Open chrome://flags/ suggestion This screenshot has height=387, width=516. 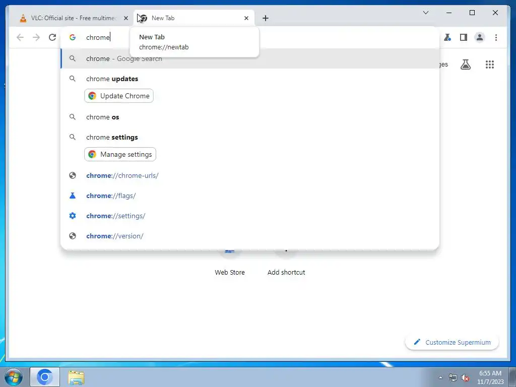[250, 196]
